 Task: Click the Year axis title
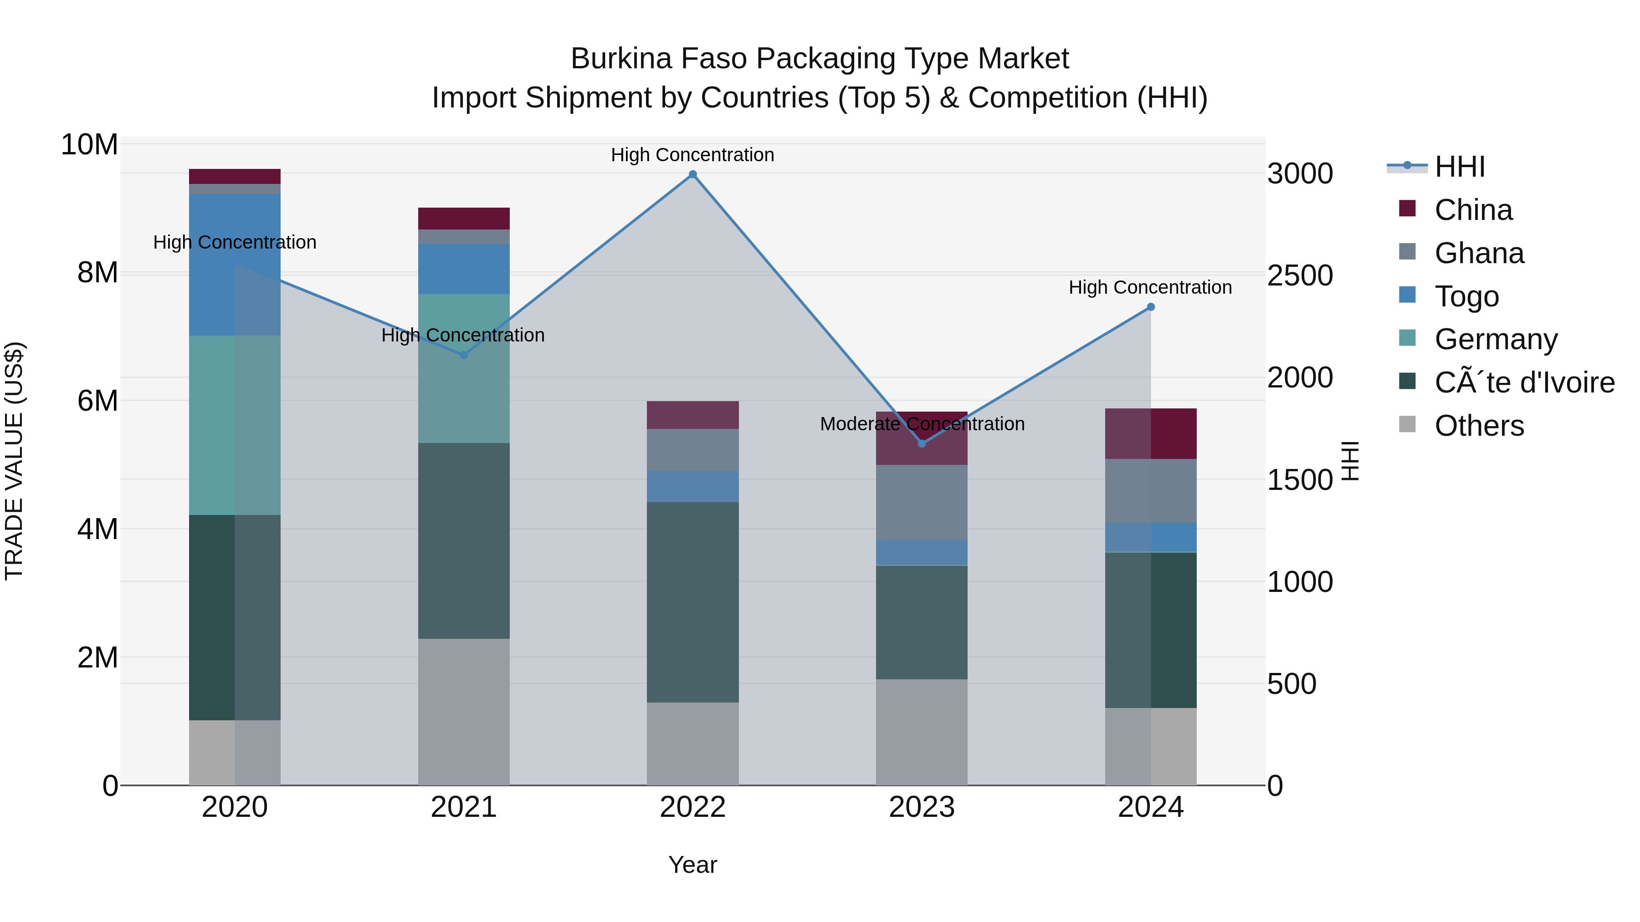(x=692, y=865)
